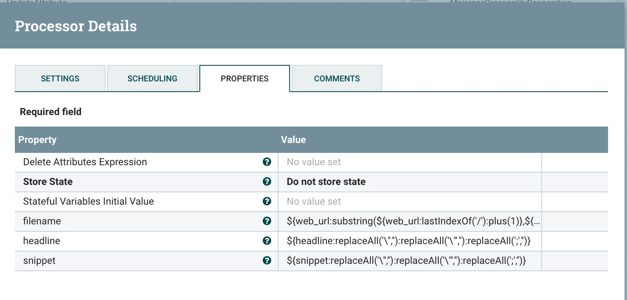Switch to the Settings tab
Screen dimensions: 627x300
(60, 78)
